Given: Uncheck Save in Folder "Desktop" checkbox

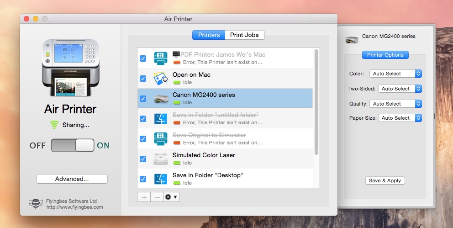Looking at the screenshot, I should click(143, 179).
